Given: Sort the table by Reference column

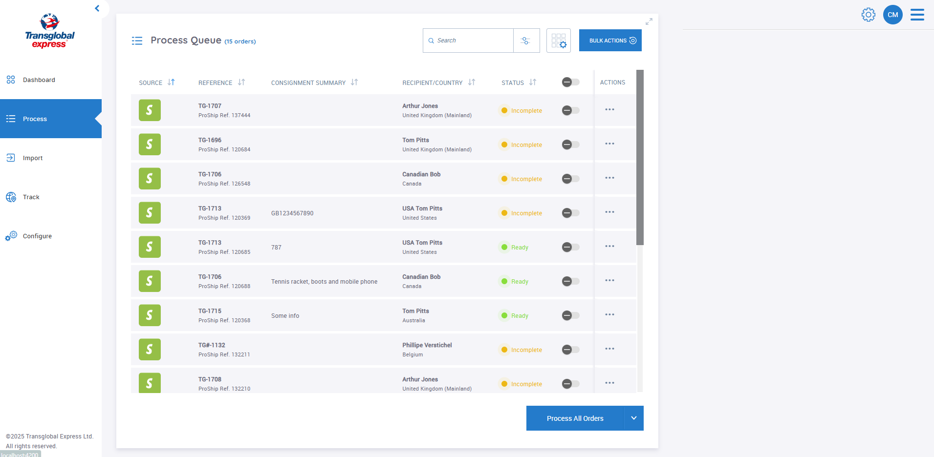Looking at the screenshot, I should [x=241, y=83].
